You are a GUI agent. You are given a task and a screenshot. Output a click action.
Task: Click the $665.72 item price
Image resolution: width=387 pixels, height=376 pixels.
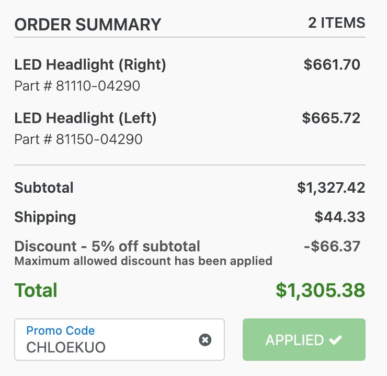click(x=331, y=118)
